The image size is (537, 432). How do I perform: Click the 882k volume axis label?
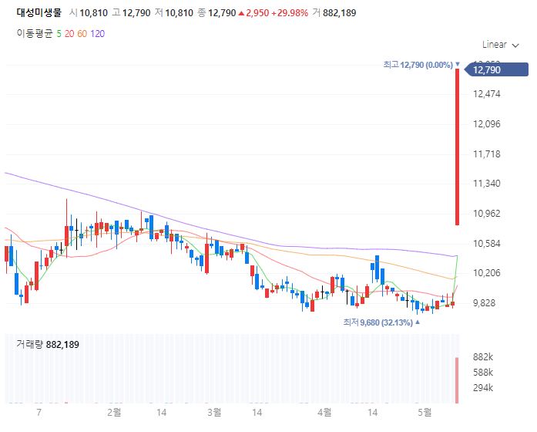[483, 357]
